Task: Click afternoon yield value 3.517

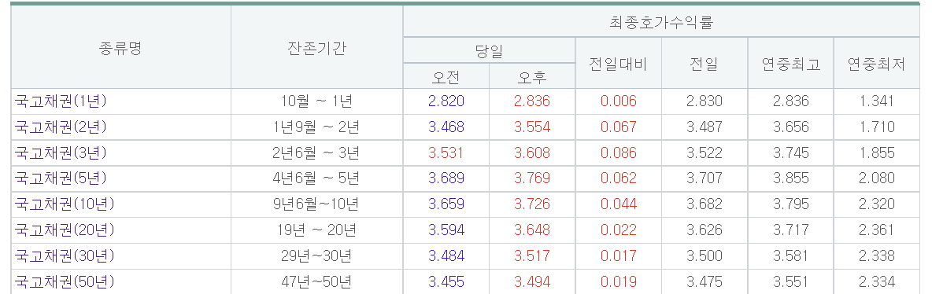Action: [x=532, y=256]
